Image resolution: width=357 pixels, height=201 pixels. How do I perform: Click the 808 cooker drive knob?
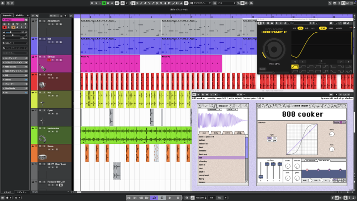(332, 134)
